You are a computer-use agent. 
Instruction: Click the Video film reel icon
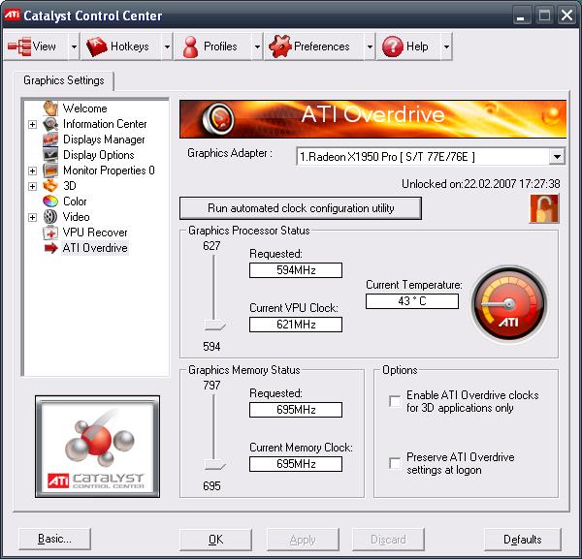50,217
